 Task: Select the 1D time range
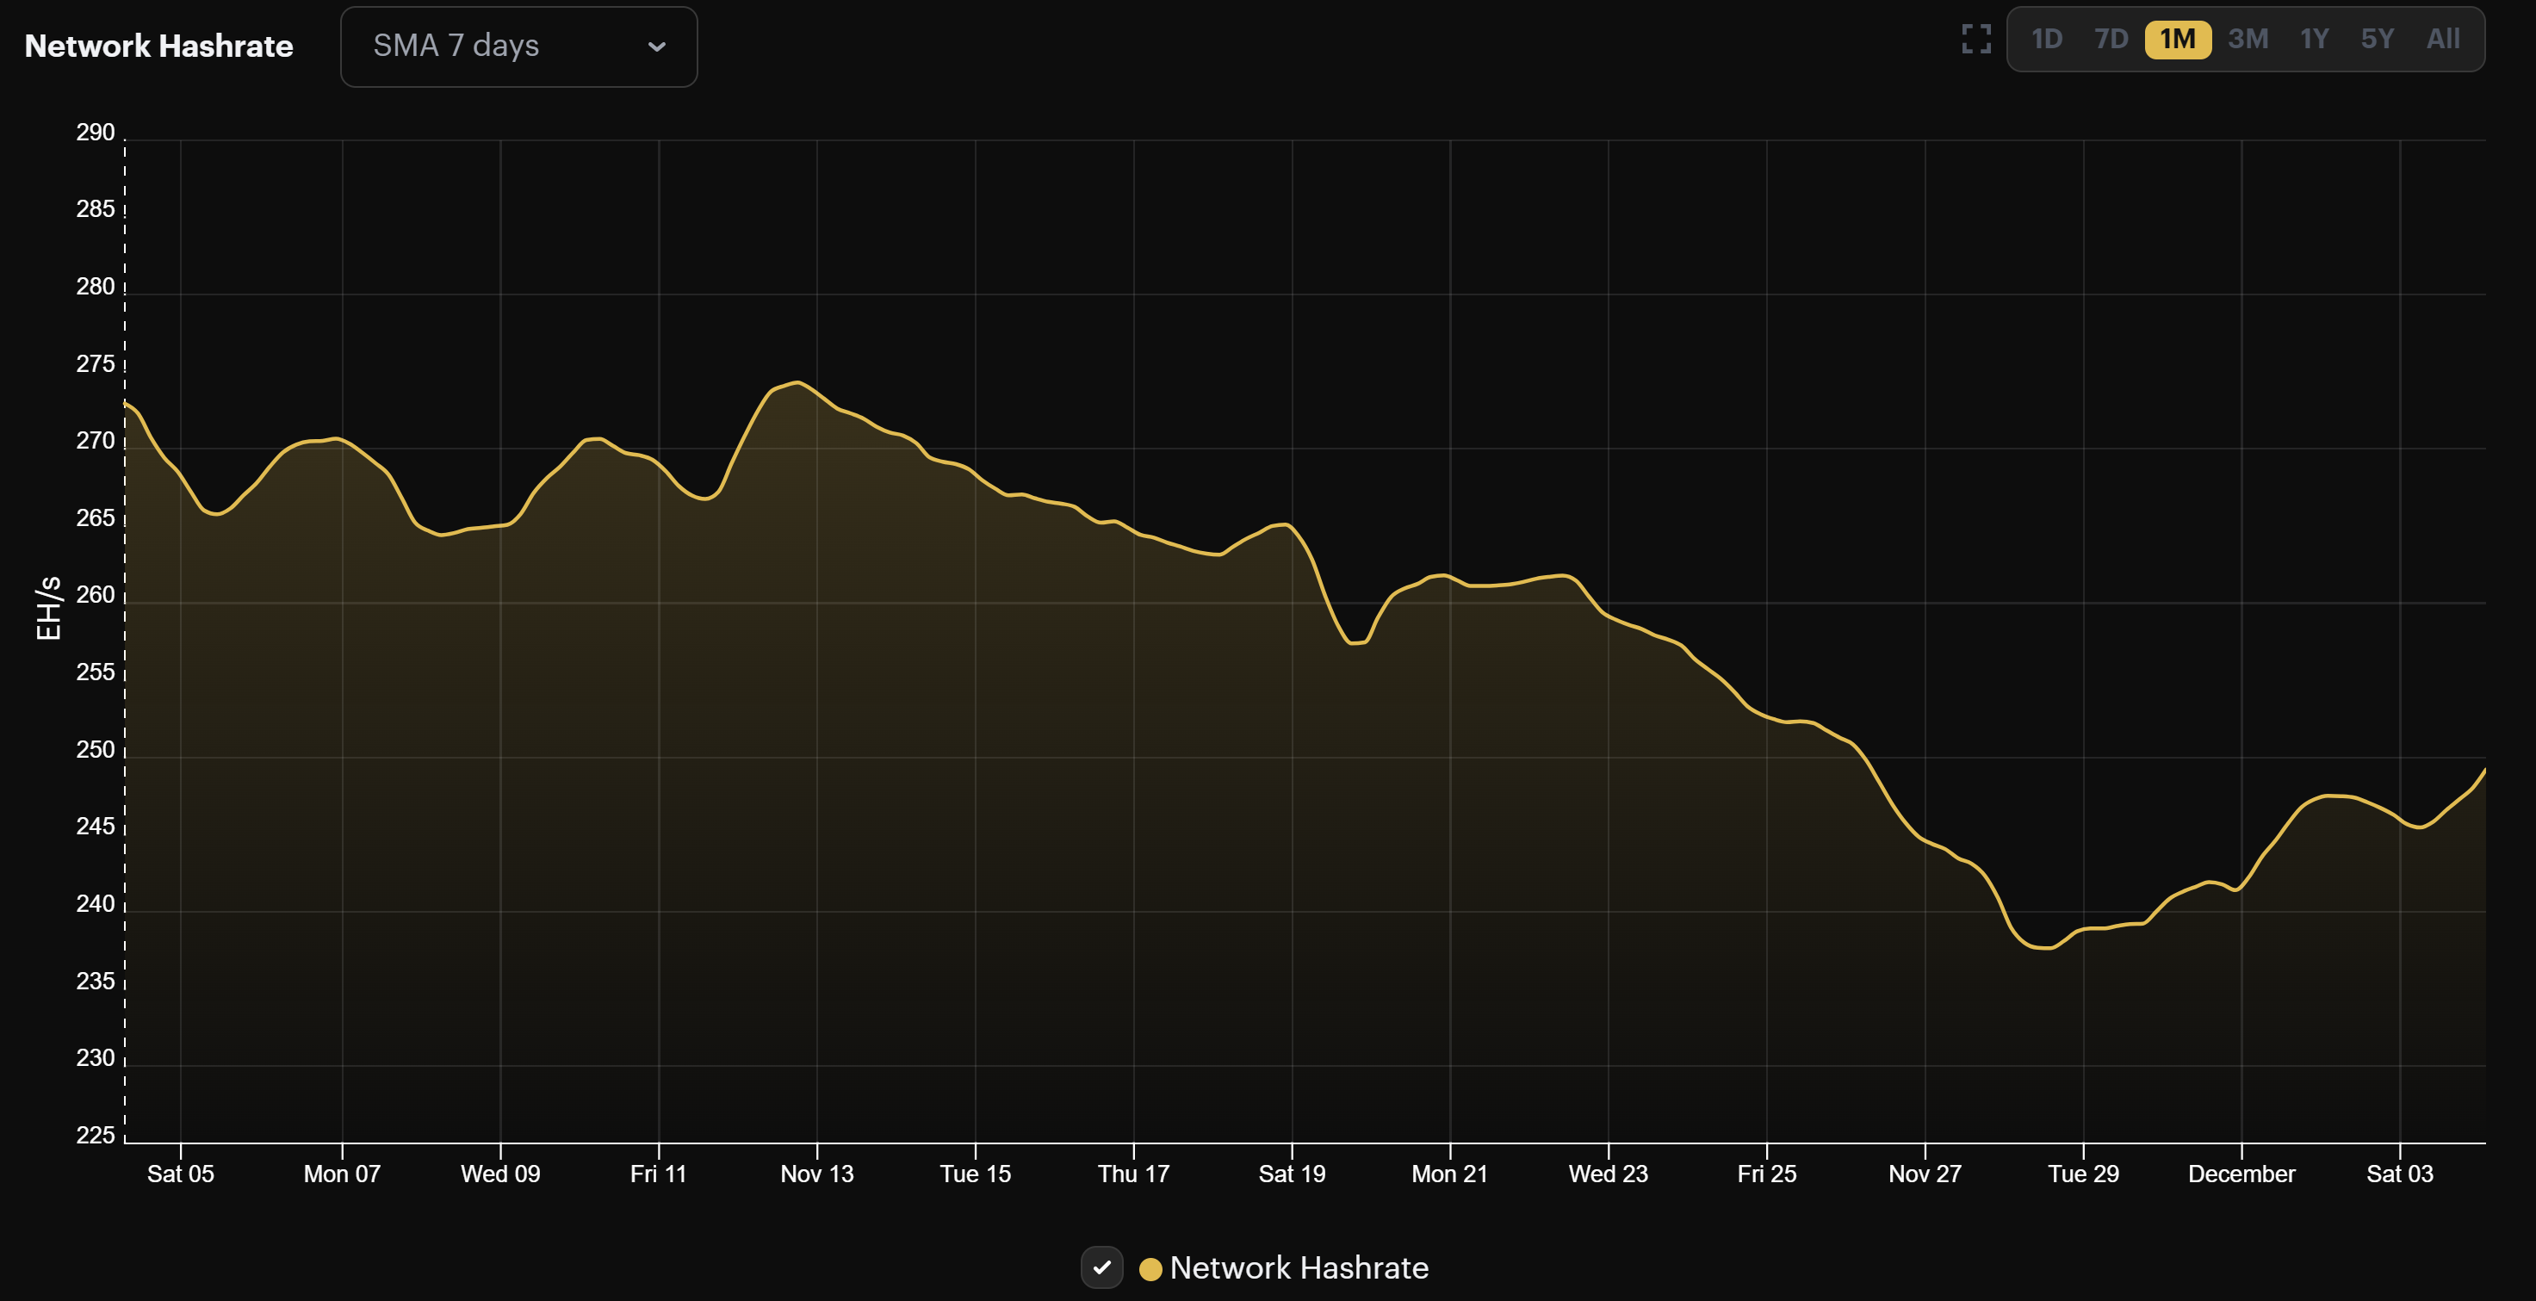(x=2047, y=39)
